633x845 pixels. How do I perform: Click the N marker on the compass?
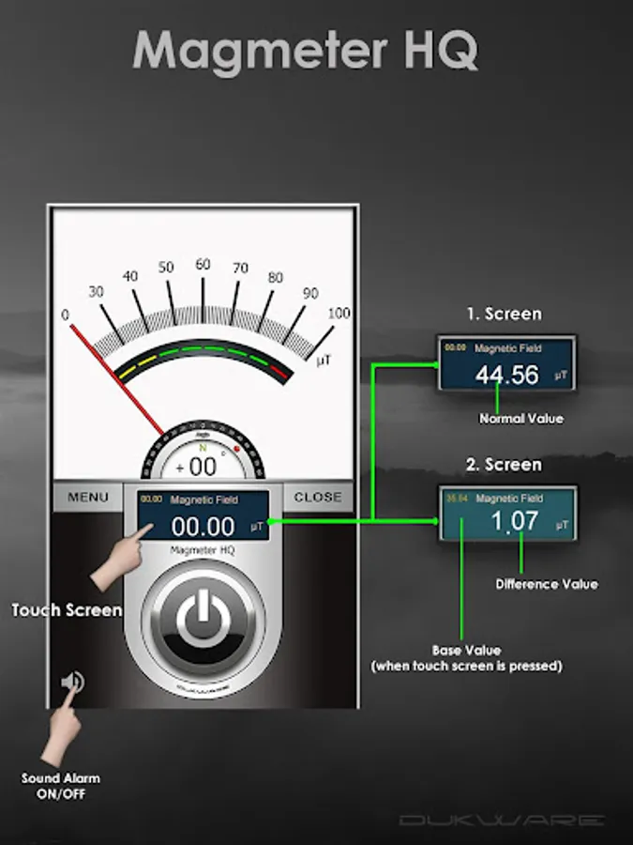(x=203, y=448)
